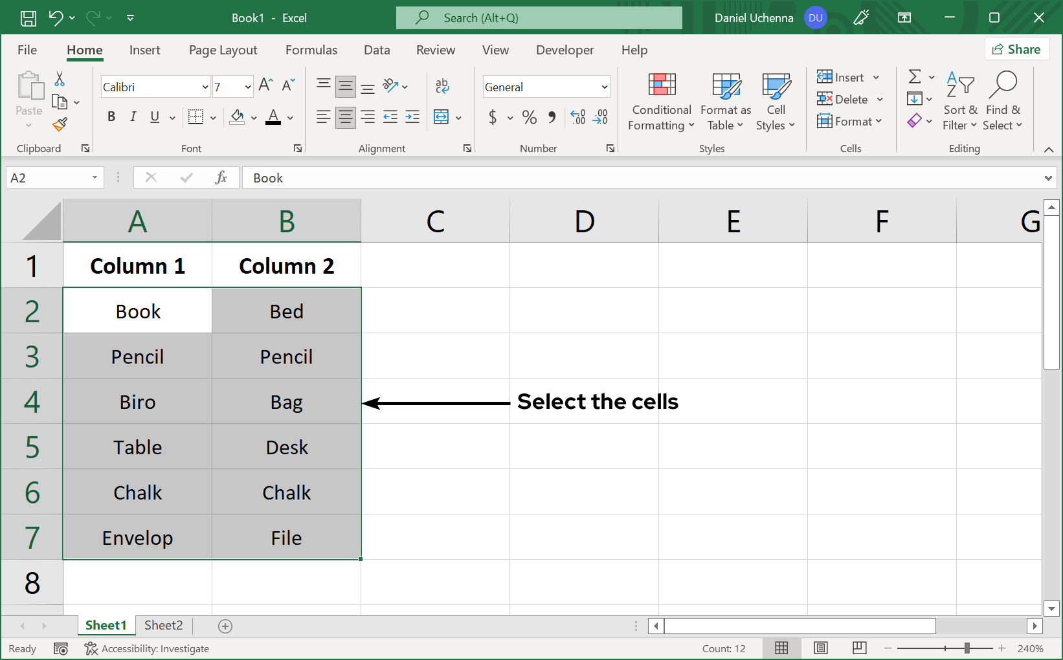Open the Font Color picker

[289, 117]
